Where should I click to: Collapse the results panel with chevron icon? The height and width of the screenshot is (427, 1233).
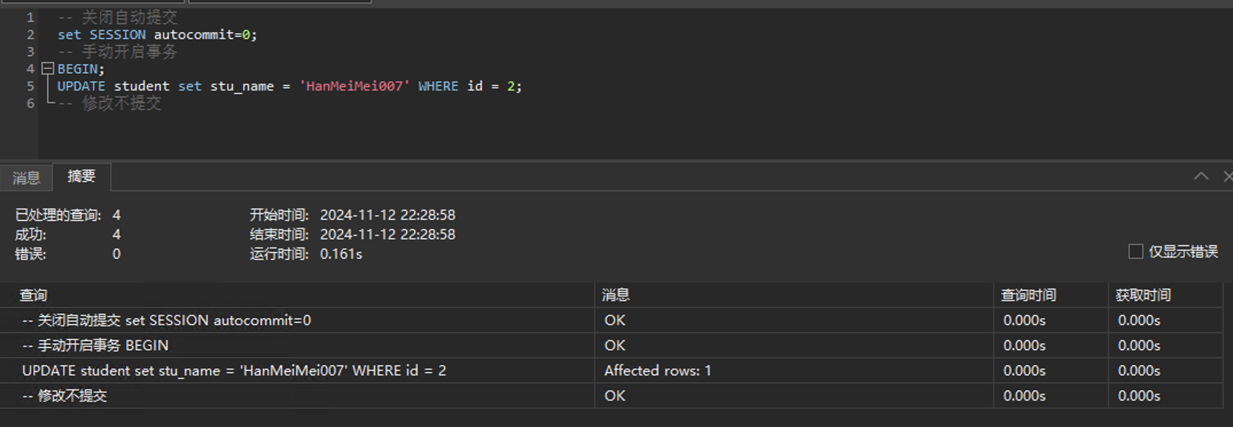[1201, 176]
